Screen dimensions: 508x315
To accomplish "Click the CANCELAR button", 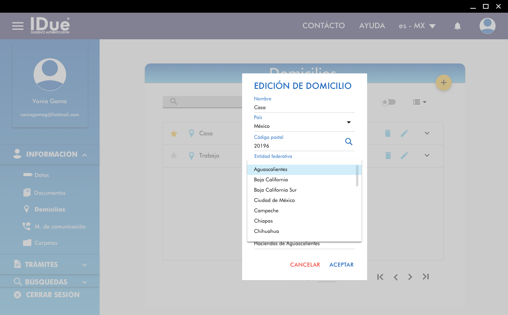I will pyautogui.click(x=305, y=265).
